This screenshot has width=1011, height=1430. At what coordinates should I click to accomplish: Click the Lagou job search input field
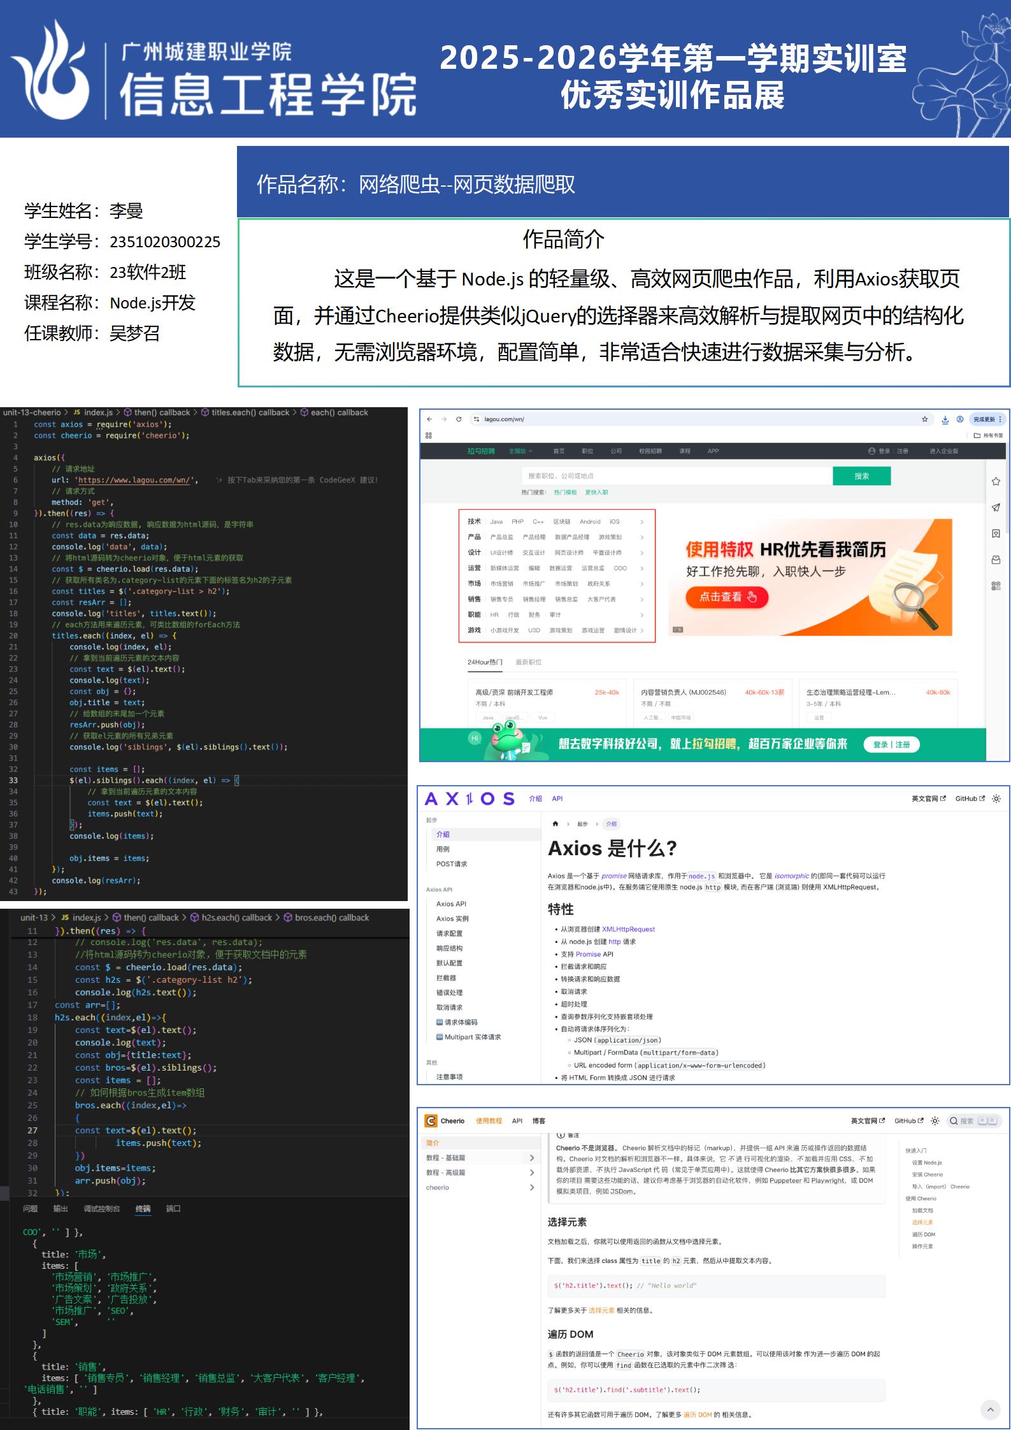[675, 476]
